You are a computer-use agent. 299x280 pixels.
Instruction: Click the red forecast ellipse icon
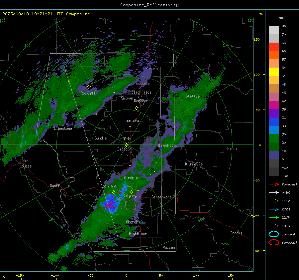pos(274,242)
